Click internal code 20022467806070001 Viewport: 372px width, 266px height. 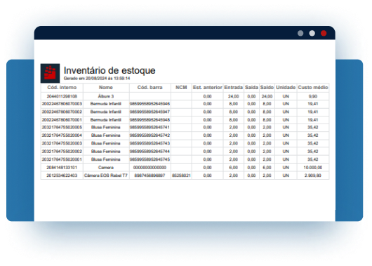click(62, 120)
